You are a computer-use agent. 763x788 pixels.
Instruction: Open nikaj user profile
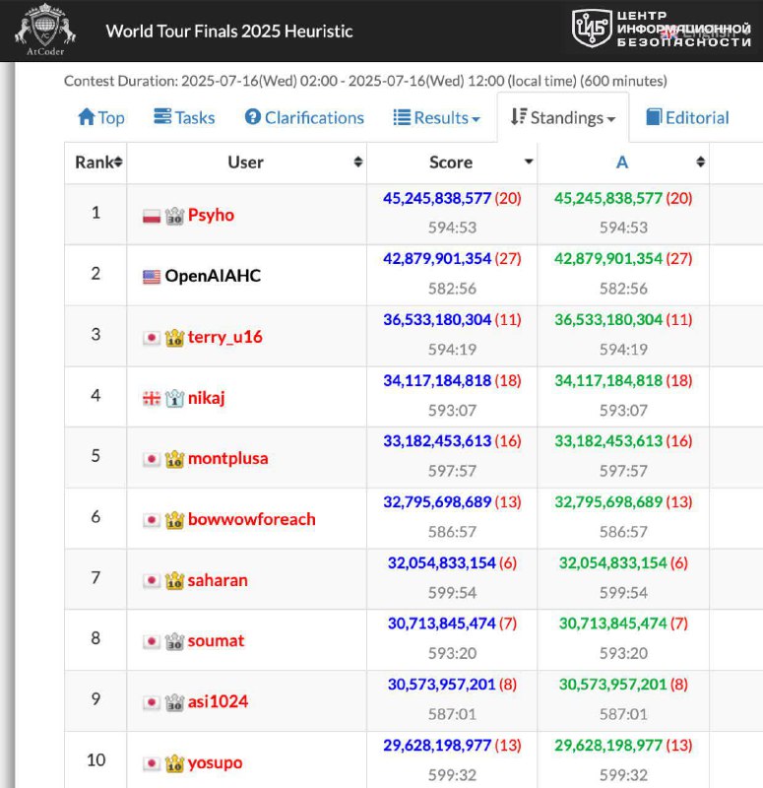click(x=207, y=398)
